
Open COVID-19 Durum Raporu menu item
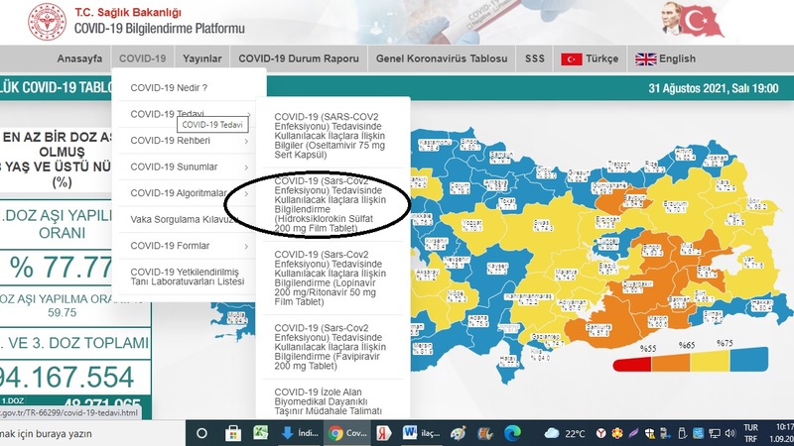point(299,58)
